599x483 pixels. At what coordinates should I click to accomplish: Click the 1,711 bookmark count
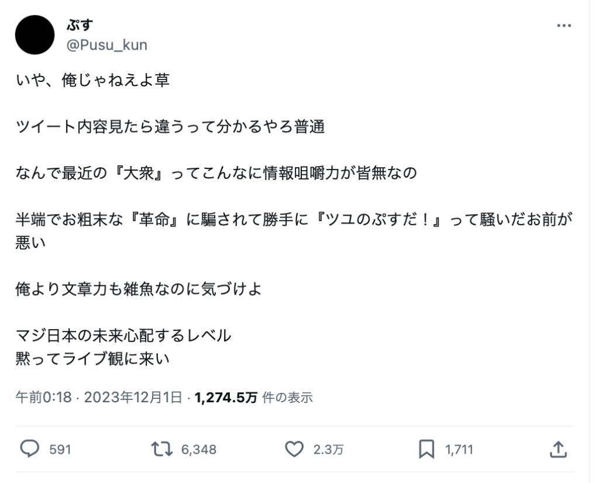pos(459,450)
